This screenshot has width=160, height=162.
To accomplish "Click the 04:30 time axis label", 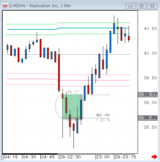I will [29, 157].
